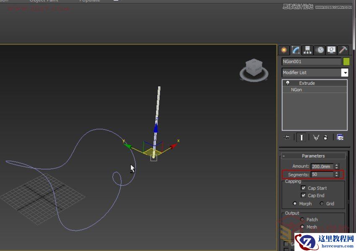
Task: Click Remove Modifier from the Stack
Action: (325, 137)
